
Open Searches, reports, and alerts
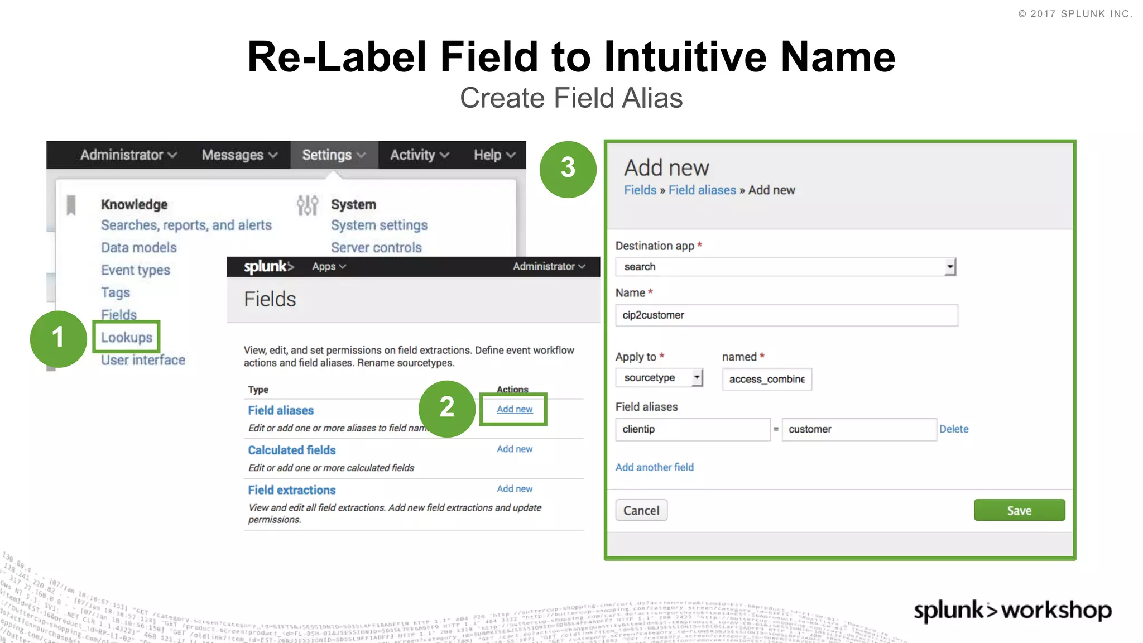186,225
